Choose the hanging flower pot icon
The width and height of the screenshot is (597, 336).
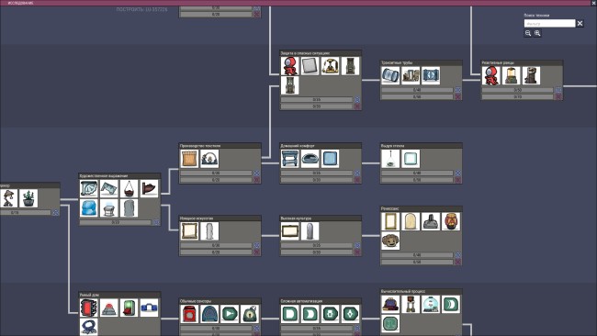pyautogui.click(x=130, y=188)
